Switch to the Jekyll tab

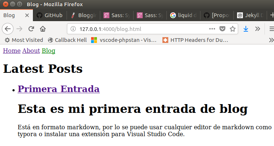(250, 15)
